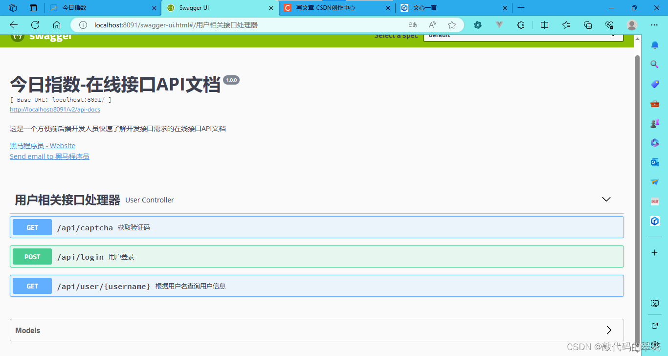The width and height of the screenshot is (668, 356).
Task: Open the Vue devtools extension icon
Action: (499, 25)
